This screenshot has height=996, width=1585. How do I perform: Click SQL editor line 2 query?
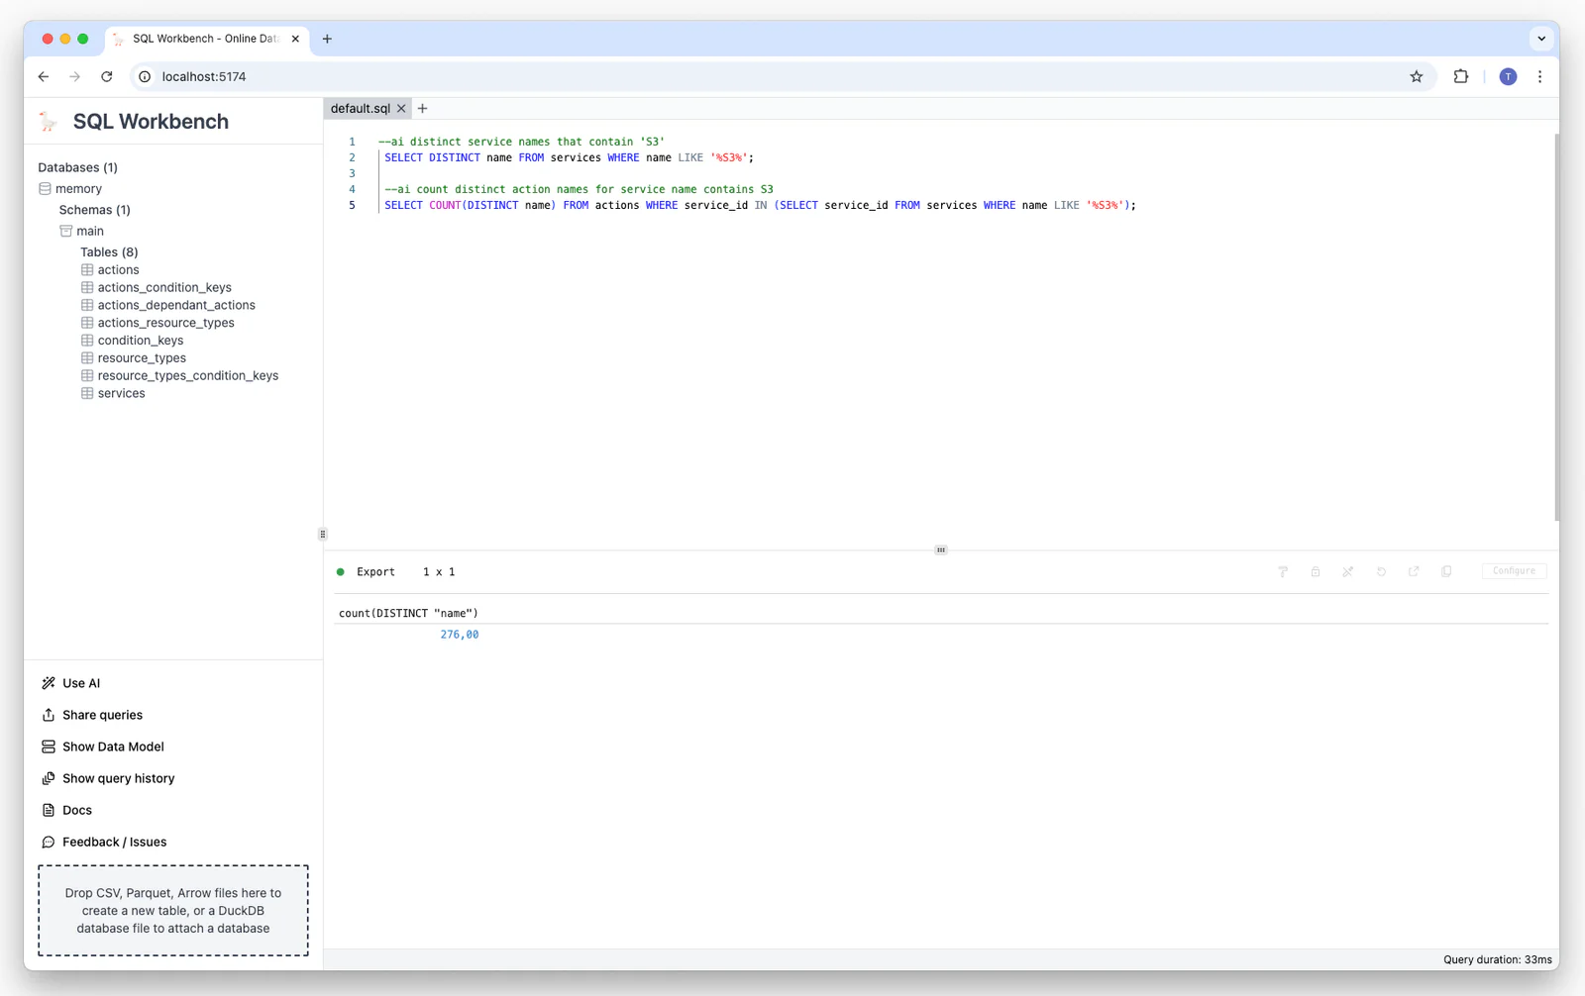(x=569, y=158)
